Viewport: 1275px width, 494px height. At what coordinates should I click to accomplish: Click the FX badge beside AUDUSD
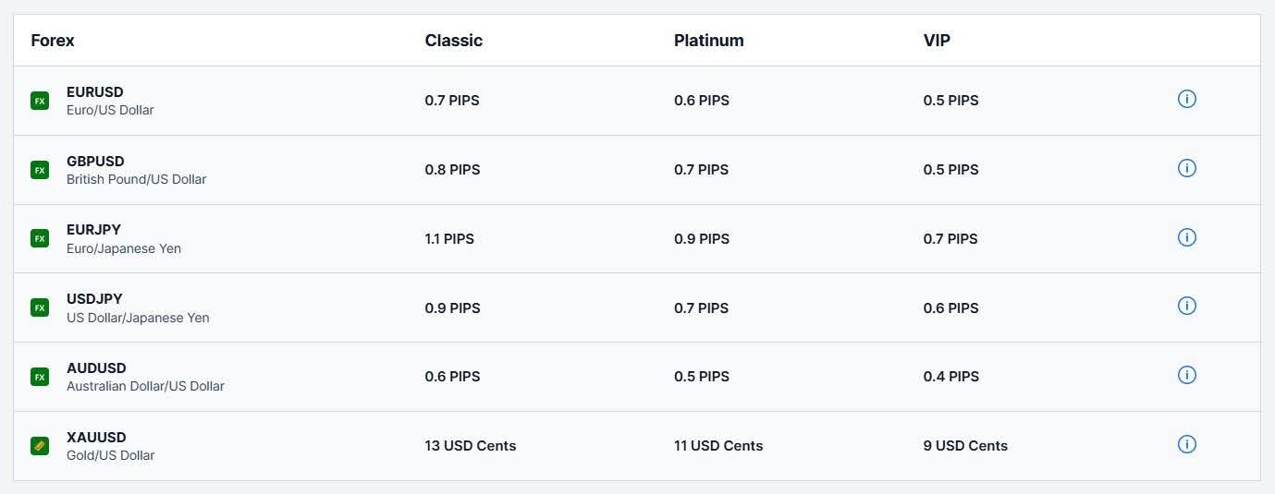click(40, 377)
